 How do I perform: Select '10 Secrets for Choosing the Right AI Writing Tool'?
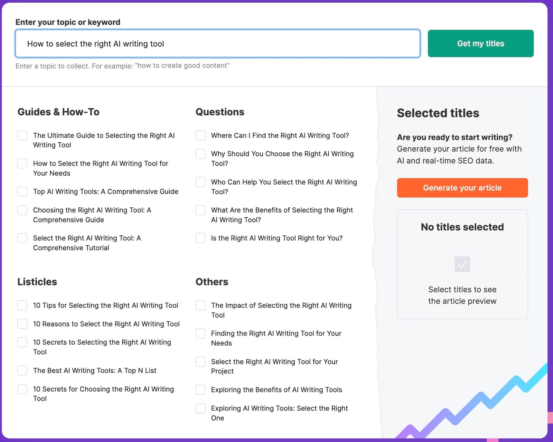pyautogui.click(x=22, y=389)
